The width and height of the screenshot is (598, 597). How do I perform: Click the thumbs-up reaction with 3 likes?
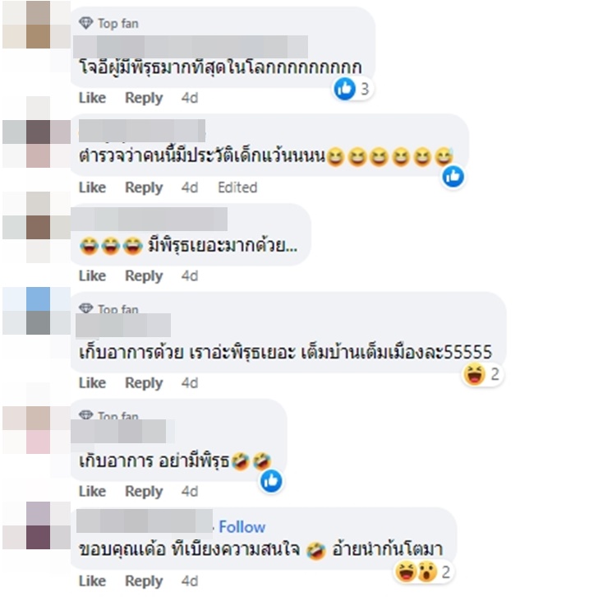point(352,89)
